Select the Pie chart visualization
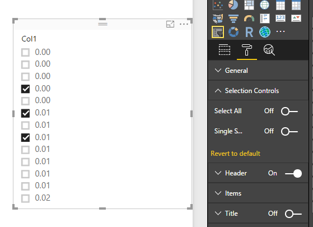This screenshot has height=227, width=313. point(233,5)
